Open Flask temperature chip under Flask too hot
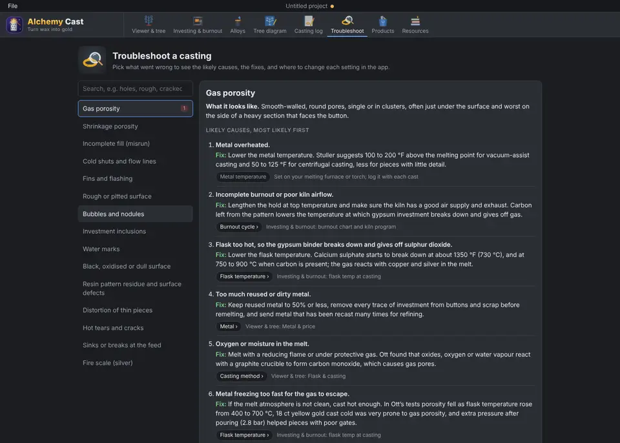Viewport: 620px width, 443px height. 244,276
